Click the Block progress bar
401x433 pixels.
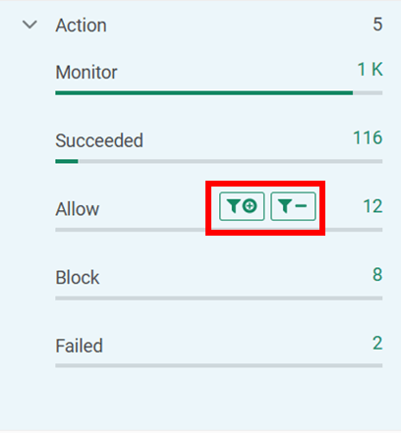219,298
